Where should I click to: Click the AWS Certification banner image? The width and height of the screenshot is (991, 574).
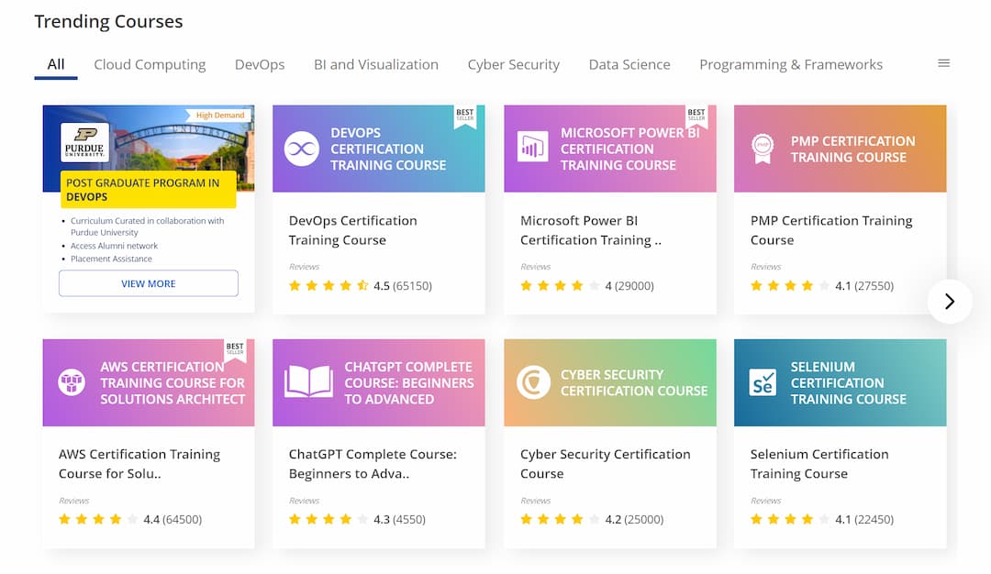click(149, 382)
